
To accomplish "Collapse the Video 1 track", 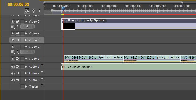I will coord(26,59).
